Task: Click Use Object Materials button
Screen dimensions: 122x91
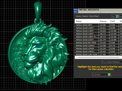Action: [112, 62]
